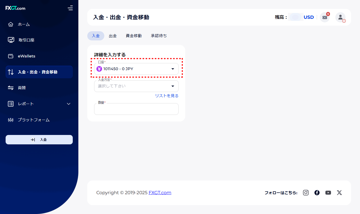Open 両替 in sidebar
The width and height of the screenshot is (360, 214).
[x=22, y=88]
